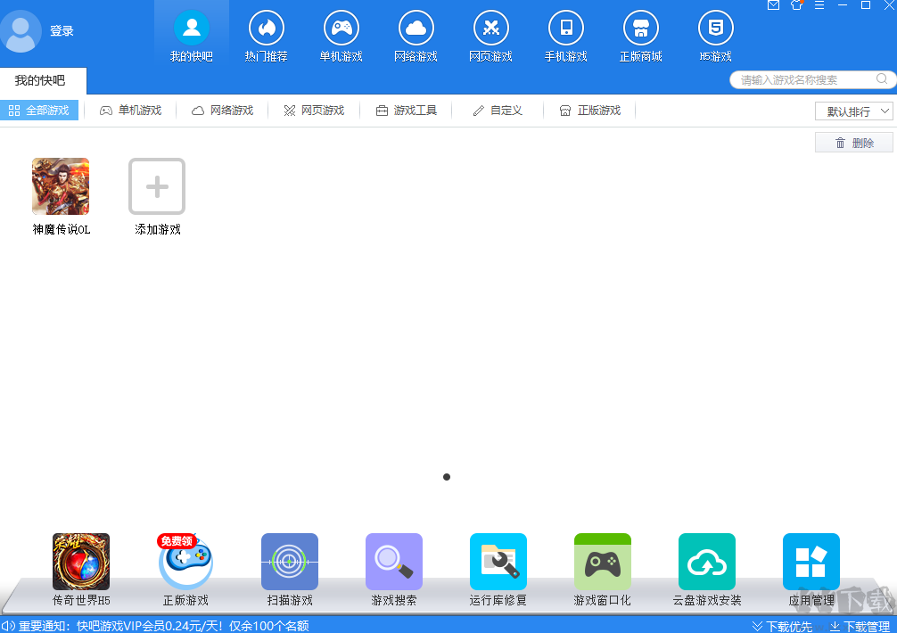897x633 pixels.
Task: Launch 游戏搜索 game search
Action: pos(393,562)
